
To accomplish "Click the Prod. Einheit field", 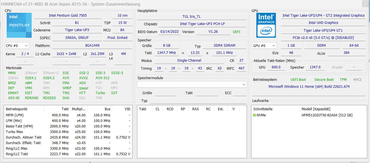I will pyautogui.click(x=118, y=38).
